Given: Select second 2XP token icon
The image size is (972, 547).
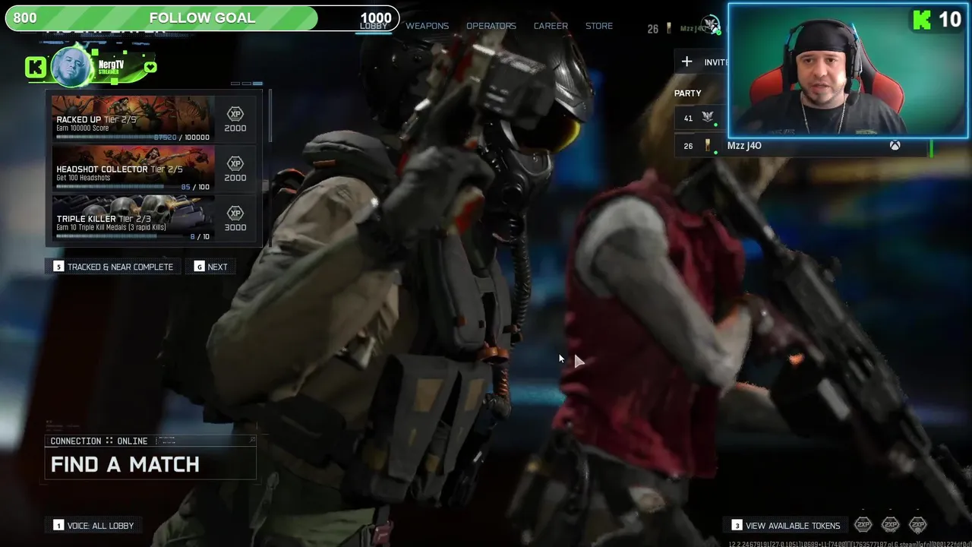Looking at the screenshot, I should (890, 524).
